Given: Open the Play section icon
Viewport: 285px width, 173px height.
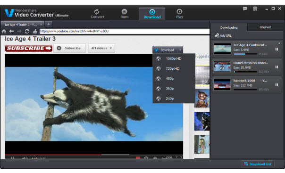Looking at the screenshot, I should point(179,12).
